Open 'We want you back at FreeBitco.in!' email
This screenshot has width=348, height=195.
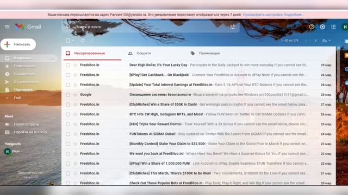198,154
